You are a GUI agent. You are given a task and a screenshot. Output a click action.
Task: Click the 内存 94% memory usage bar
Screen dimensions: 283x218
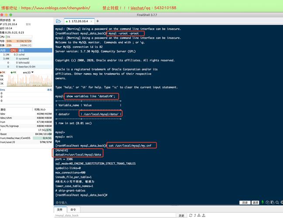pos(19,41)
